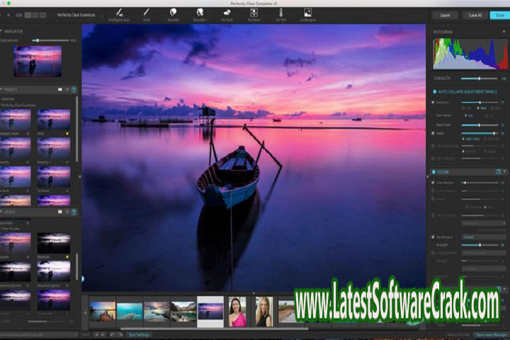Open Sync Settings in bottom bar

[138, 334]
